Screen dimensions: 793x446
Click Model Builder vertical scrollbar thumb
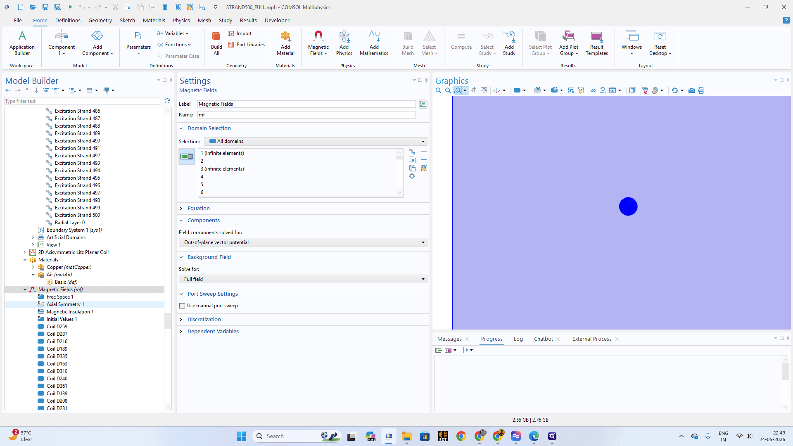click(x=168, y=321)
